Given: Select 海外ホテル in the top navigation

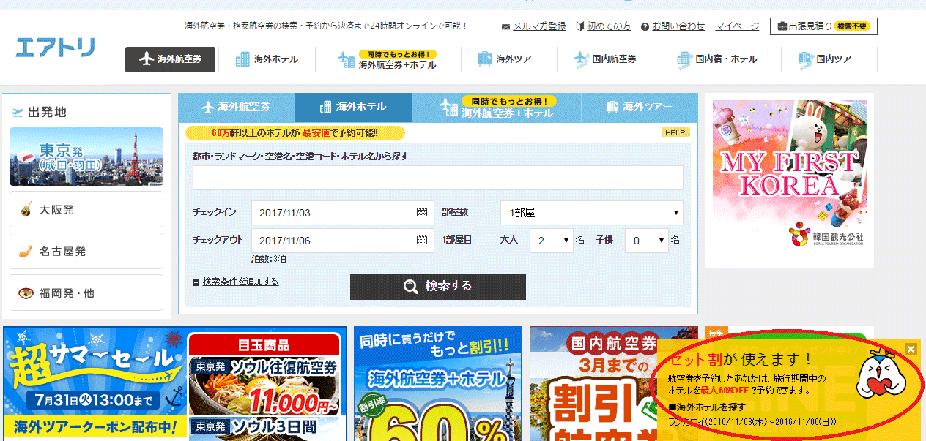Looking at the screenshot, I should click(x=267, y=59).
